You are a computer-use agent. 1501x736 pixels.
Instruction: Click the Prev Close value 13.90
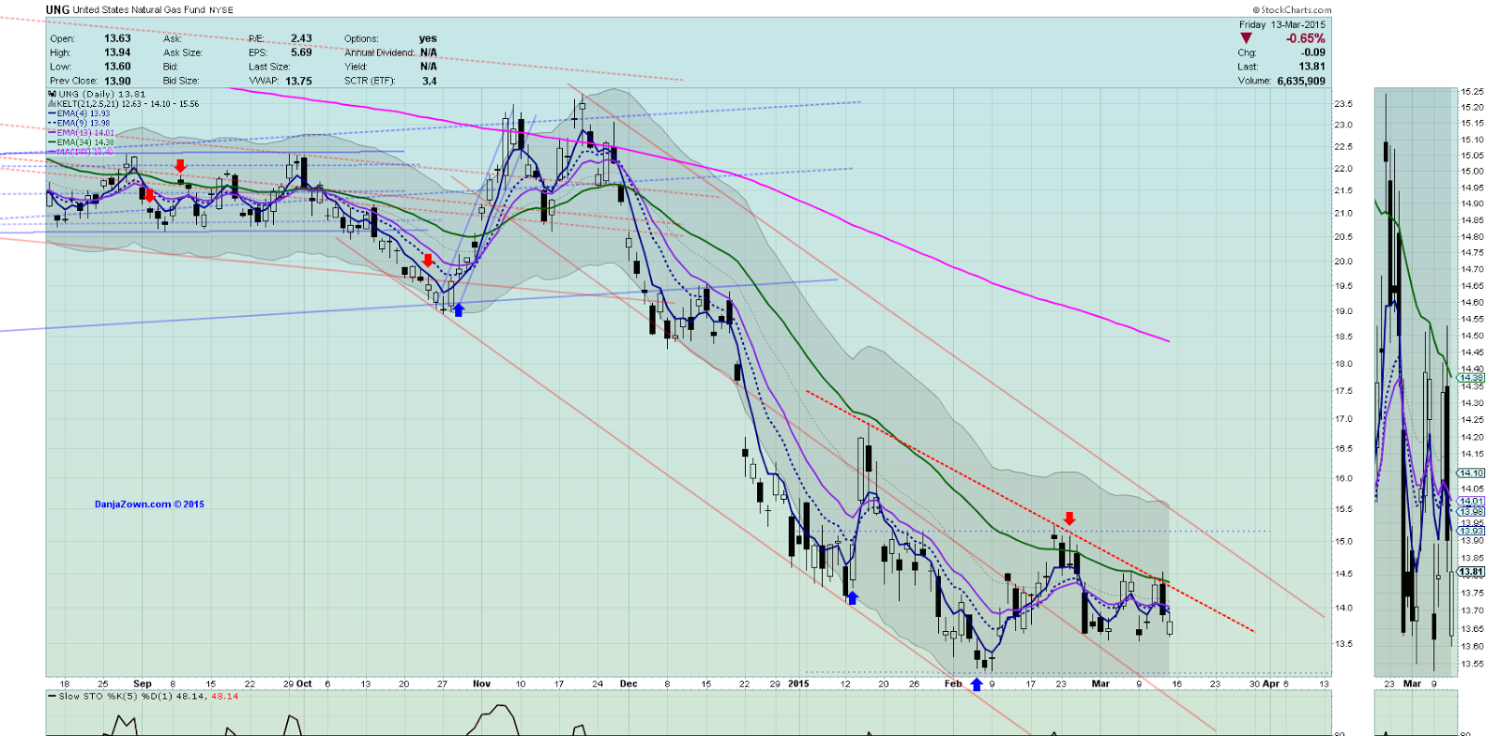(117, 81)
